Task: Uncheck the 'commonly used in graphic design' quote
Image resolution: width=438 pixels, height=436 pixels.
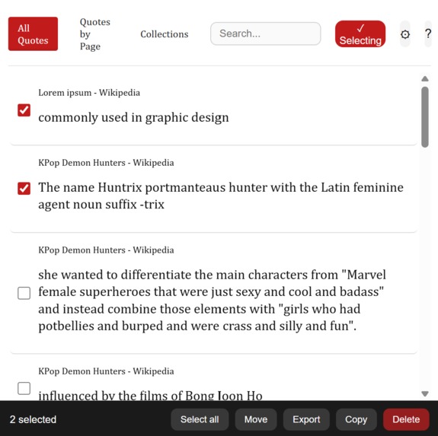Action: [24, 110]
